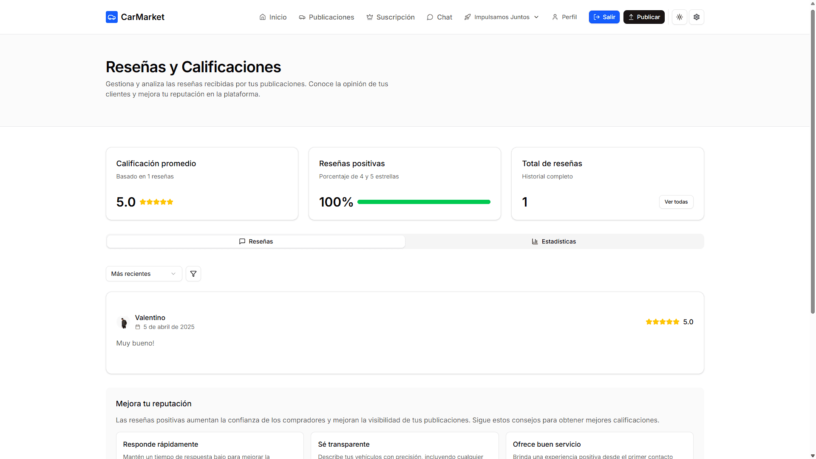Click the Historial completo subtitle
This screenshot has height=459, width=816.
pyautogui.click(x=547, y=176)
